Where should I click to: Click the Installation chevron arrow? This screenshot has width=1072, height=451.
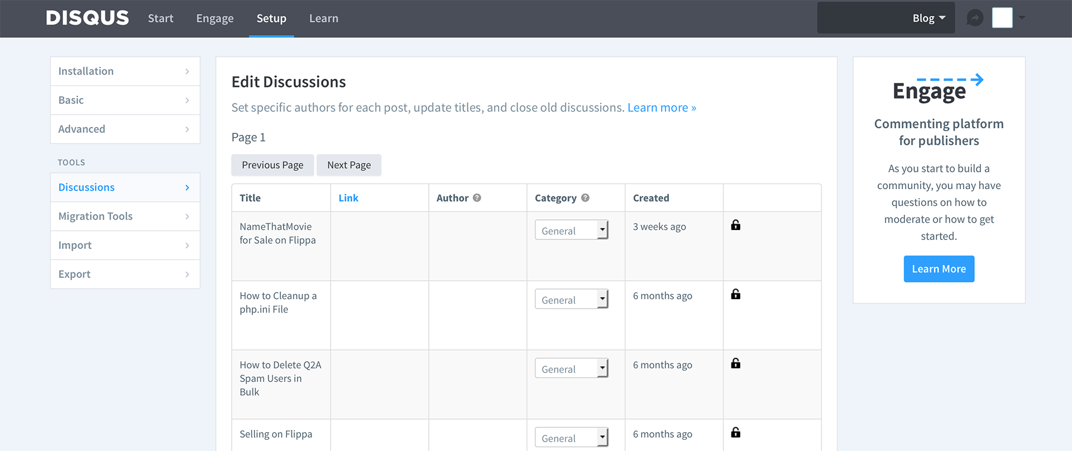click(x=187, y=71)
